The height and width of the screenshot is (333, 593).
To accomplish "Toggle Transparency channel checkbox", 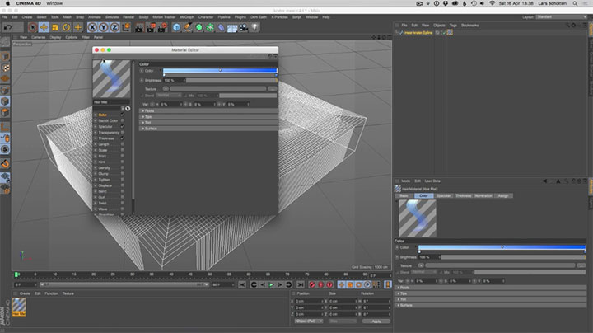I will pos(123,133).
